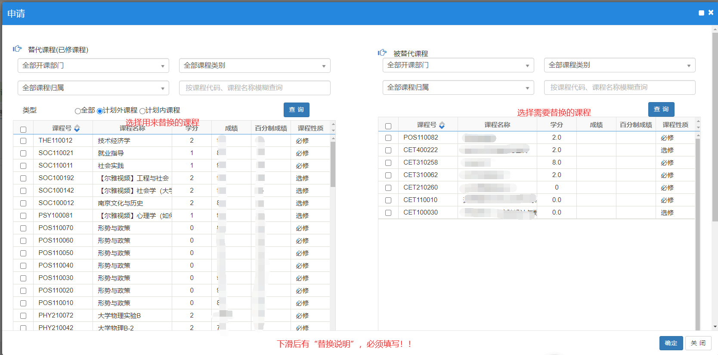Check the box for course THE110012
This screenshot has width=718, height=355.
(23, 141)
